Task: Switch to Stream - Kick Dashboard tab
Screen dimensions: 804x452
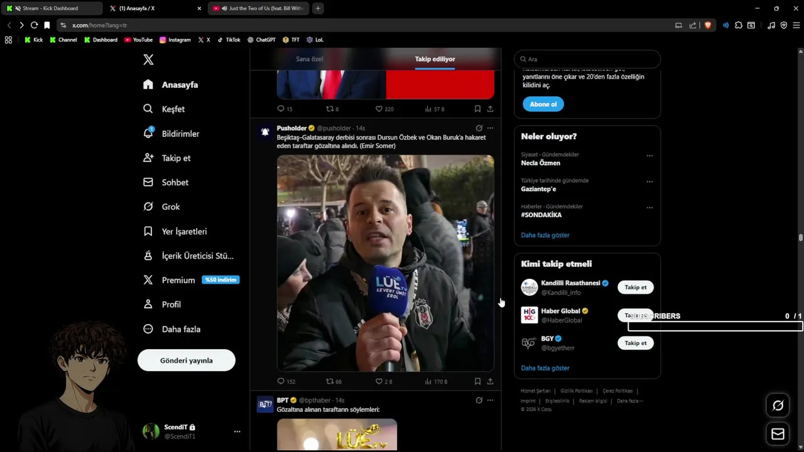Action: point(52,8)
